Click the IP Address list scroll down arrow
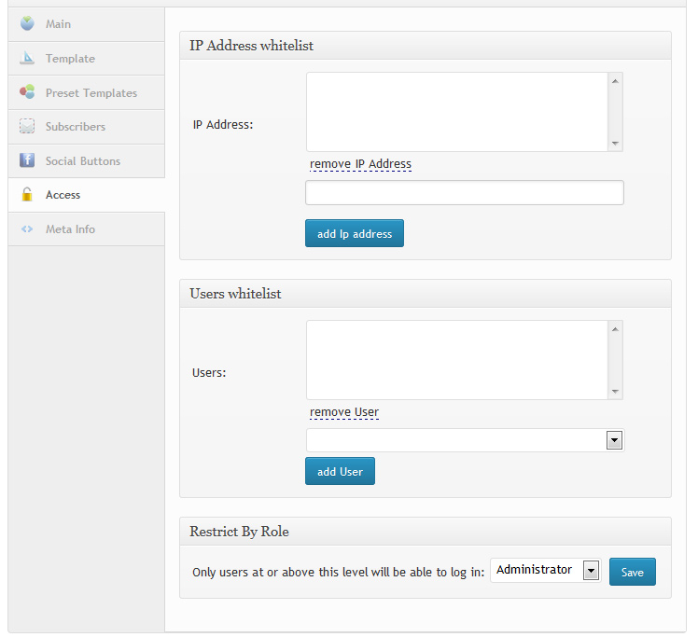The image size is (698, 637). click(615, 144)
